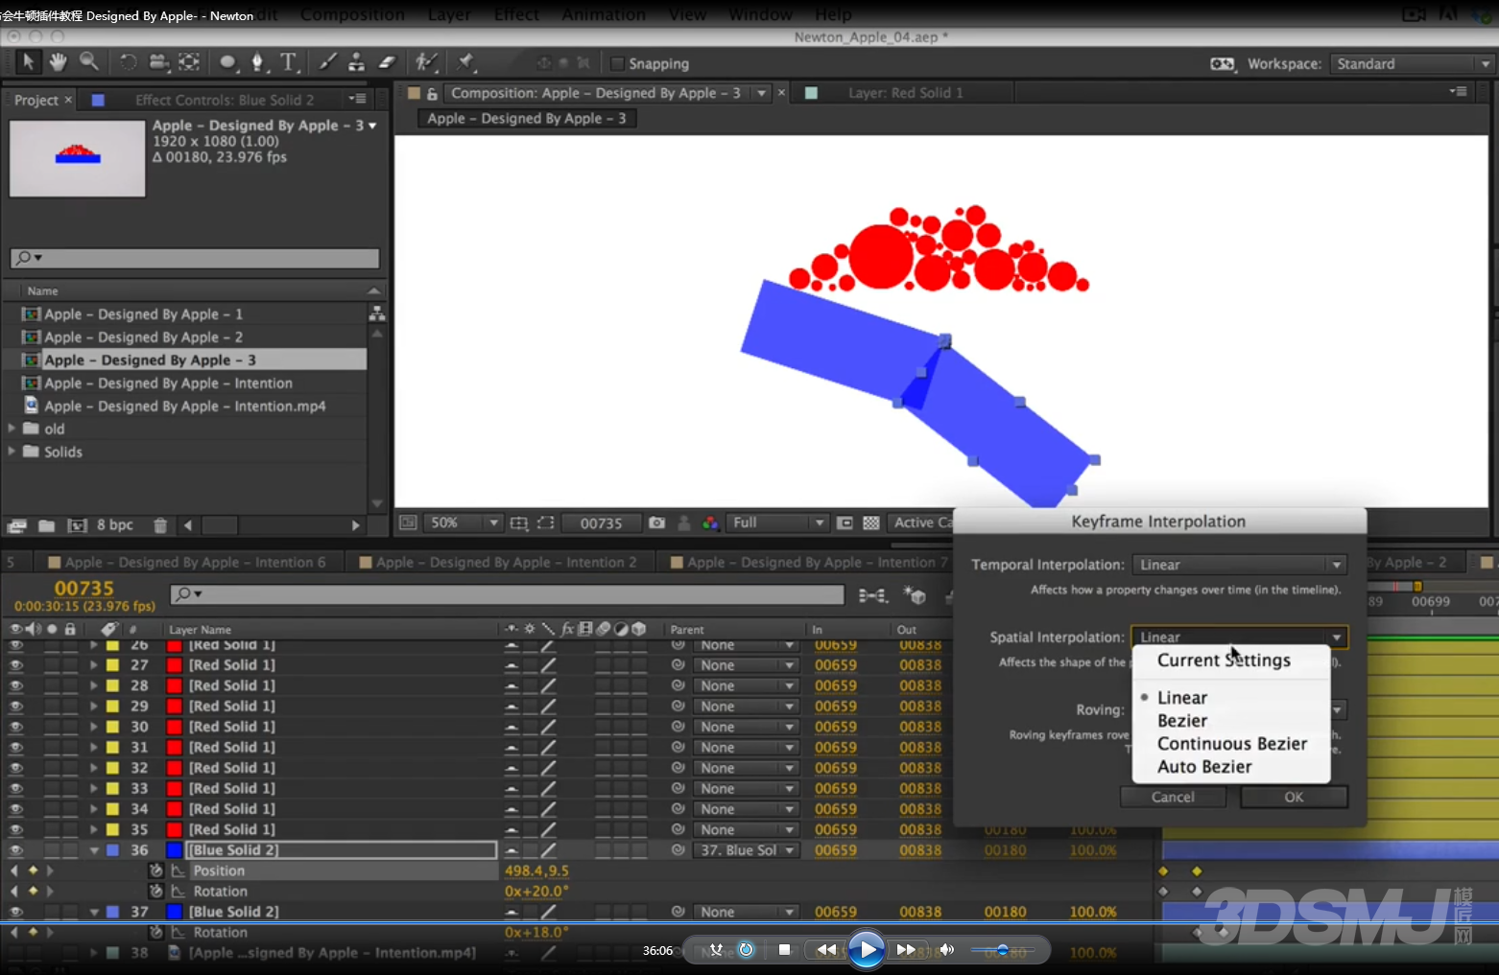
Task: Open the 50% magnification dropdown
Action: [x=464, y=523]
